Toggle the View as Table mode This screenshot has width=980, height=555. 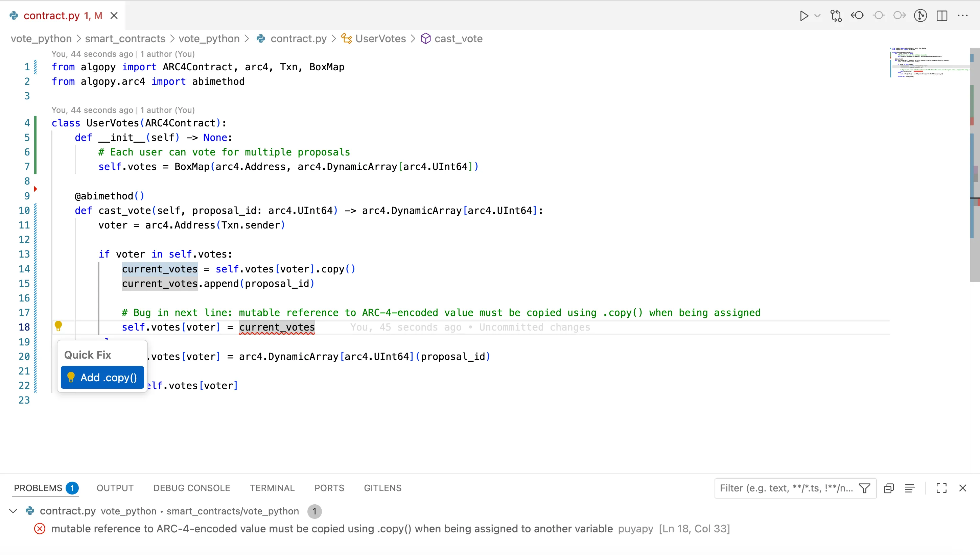(x=910, y=488)
